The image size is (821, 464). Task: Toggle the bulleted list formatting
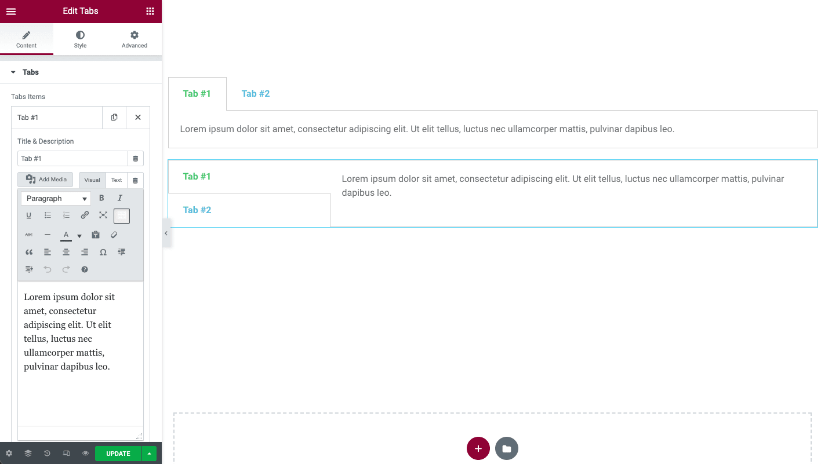click(48, 215)
